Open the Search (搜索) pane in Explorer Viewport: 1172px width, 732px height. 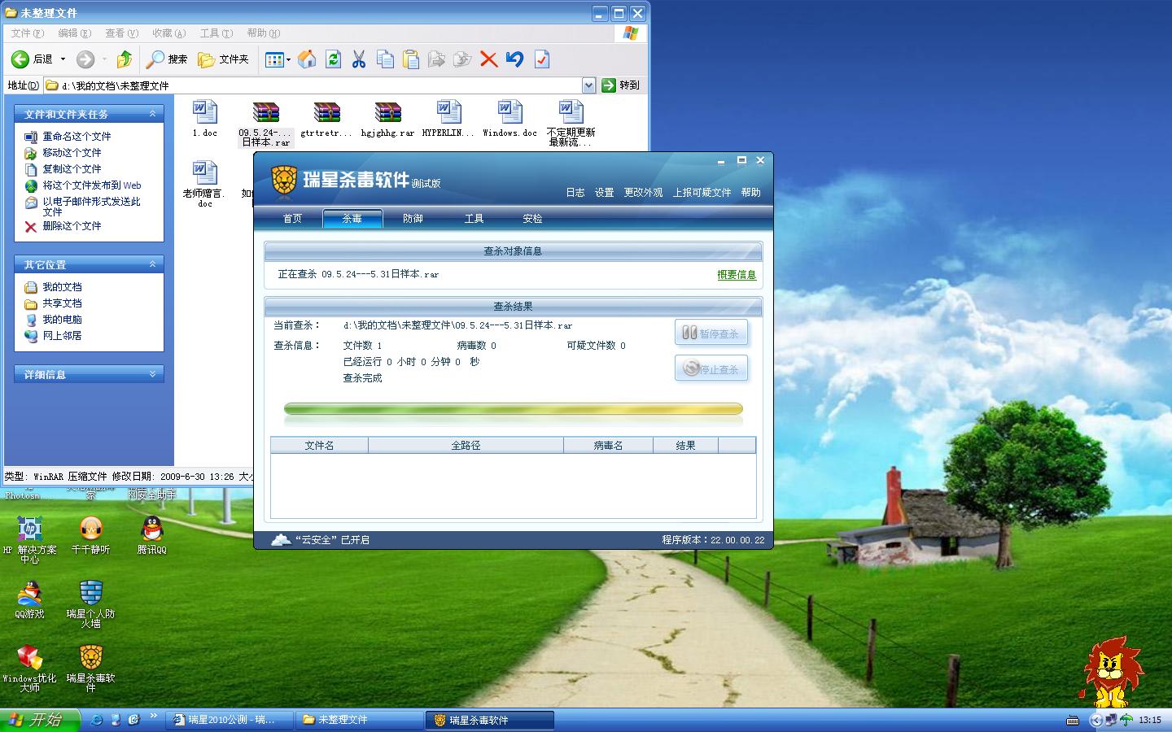pyautogui.click(x=167, y=59)
